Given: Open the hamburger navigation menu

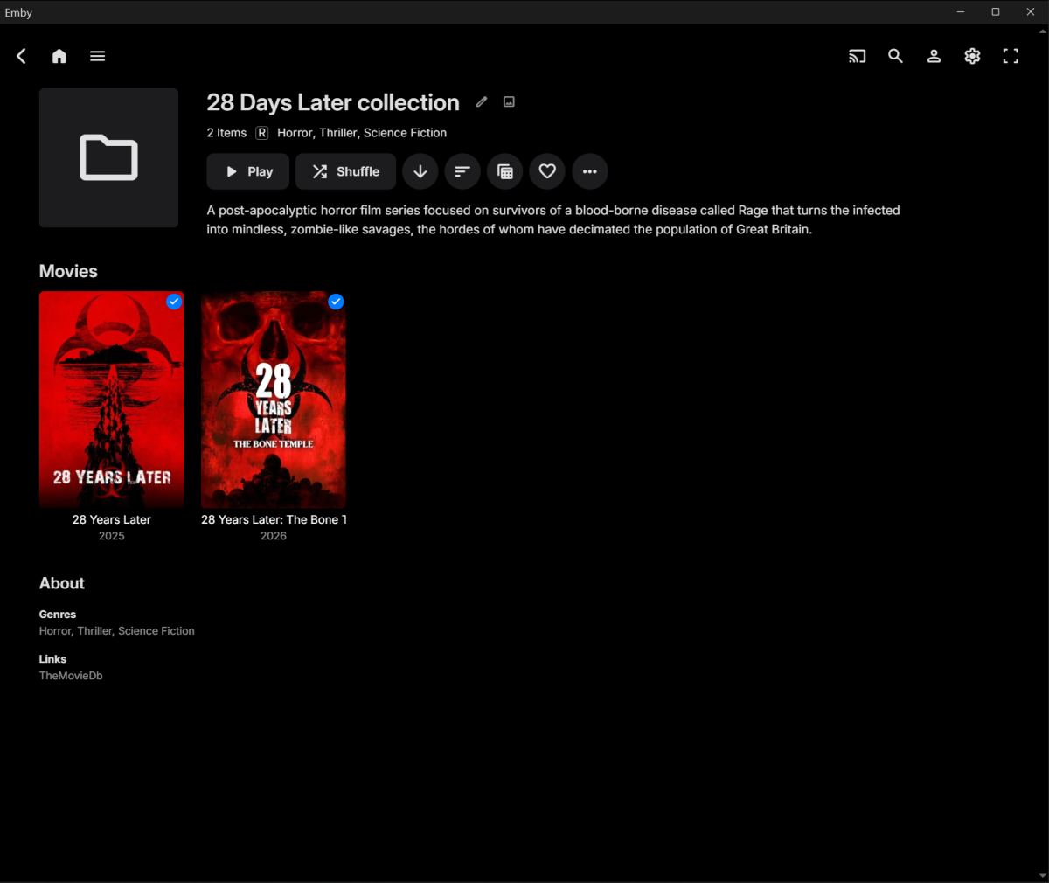Looking at the screenshot, I should point(98,56).
